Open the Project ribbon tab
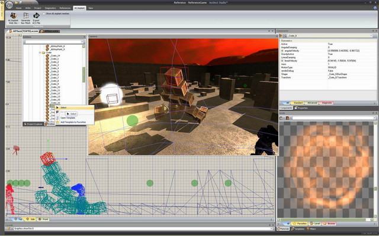 pos(37,8)
